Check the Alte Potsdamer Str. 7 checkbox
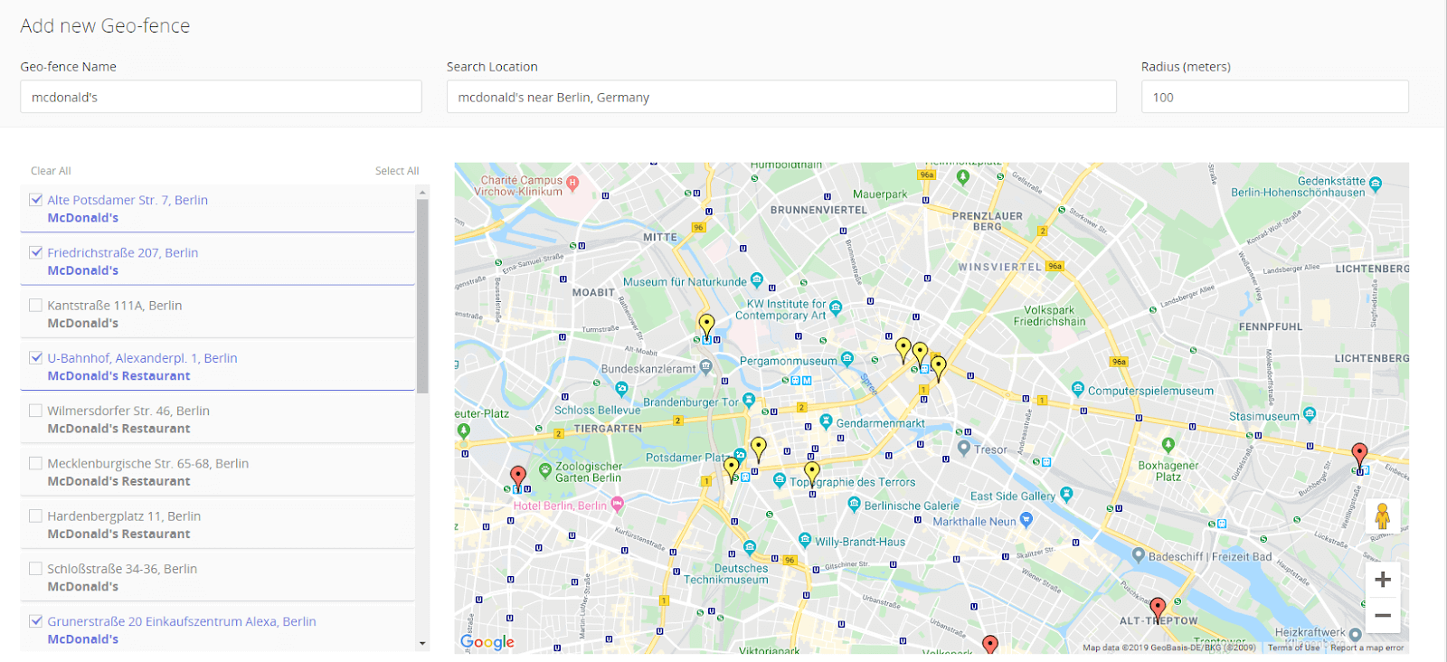Screen dimensions: 1447x662 [36, 200]
